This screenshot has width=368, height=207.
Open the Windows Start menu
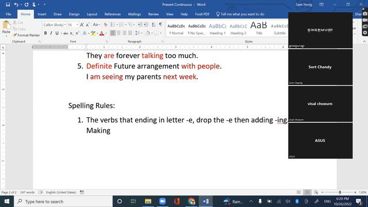(7, 201)
